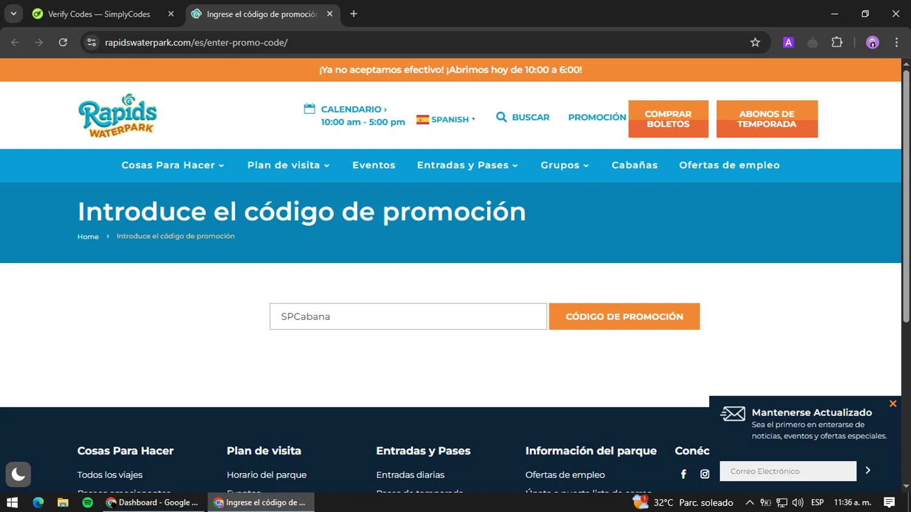Open Entradas diarias footer link
The height and width of the screenshot is (512, 911).
pos(410,475)
